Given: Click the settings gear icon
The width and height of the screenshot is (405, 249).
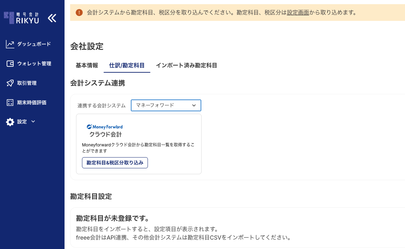Looking at the screenshot, I should point(10,122).
